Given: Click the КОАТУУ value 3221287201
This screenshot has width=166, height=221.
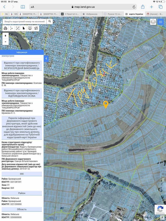Looking at the screenshot, I should point(16,182).
